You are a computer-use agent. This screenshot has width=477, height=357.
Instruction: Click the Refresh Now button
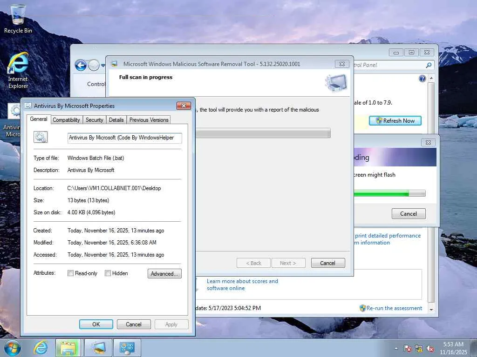[x=395, y=120]
